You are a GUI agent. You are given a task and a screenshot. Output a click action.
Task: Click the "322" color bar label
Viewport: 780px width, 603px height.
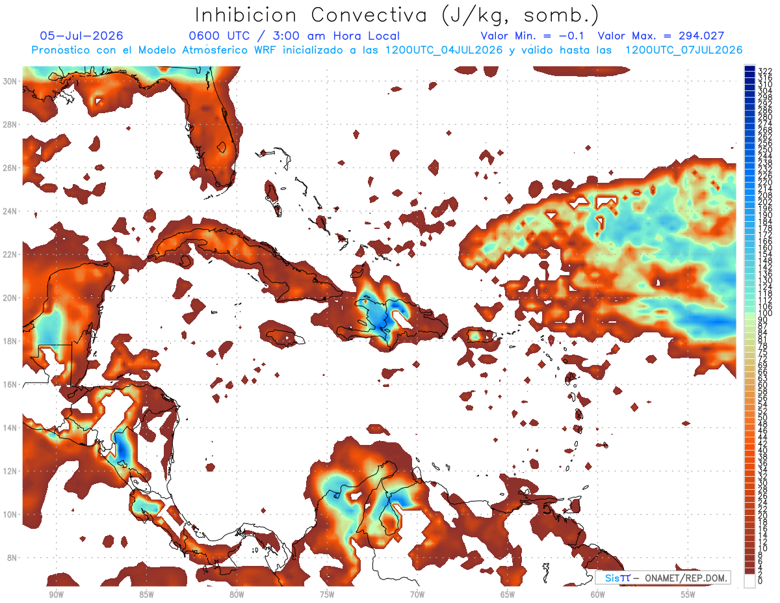(x=764, y=71)
